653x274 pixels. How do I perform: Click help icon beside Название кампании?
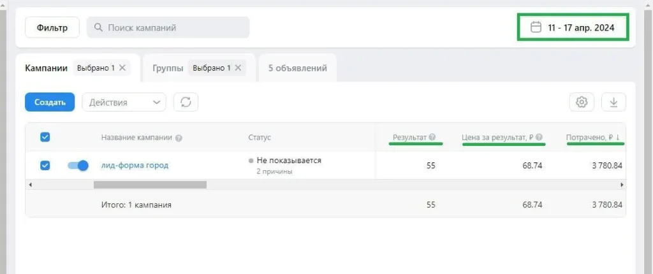coord(179,138)
